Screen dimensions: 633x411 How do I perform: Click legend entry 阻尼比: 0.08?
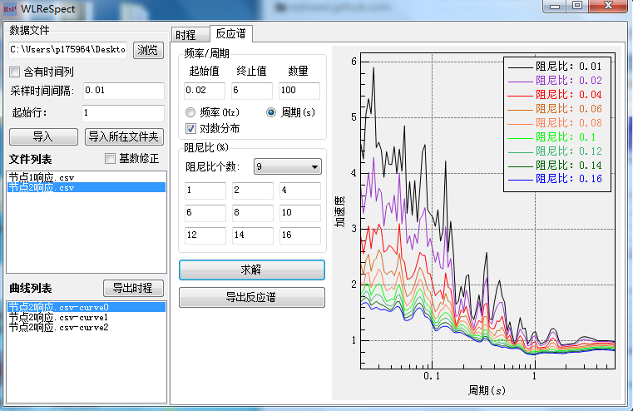pyautogui.click(x=555, y=123)
